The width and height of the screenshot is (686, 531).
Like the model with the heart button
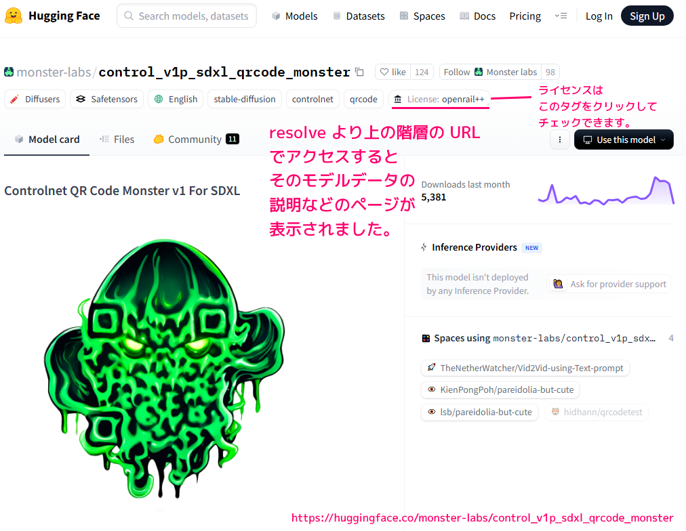pyautogui.click(x=392, y=72)
